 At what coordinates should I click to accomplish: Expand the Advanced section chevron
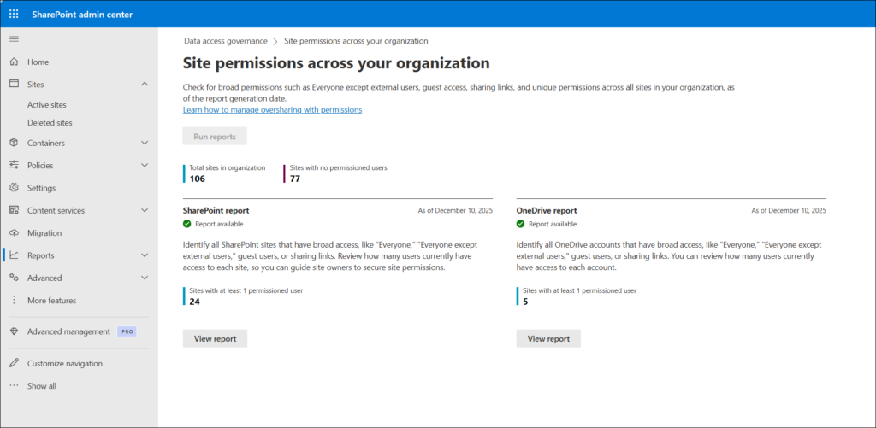point(144,278)
